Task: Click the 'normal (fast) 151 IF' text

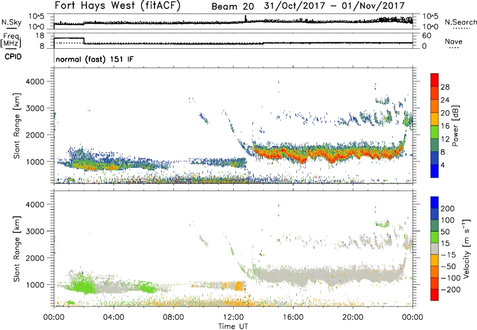Action: click(x=94, y=59)
